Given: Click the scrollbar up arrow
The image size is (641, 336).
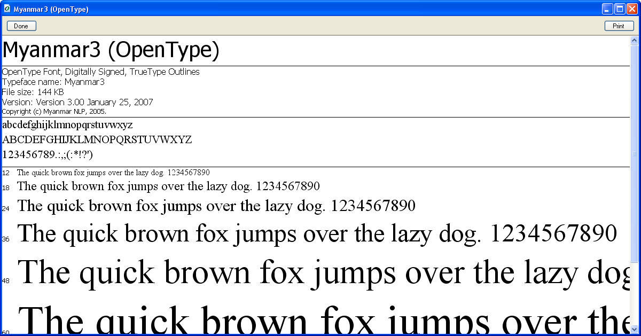Looking at the screenshot, I should point(635,41).
